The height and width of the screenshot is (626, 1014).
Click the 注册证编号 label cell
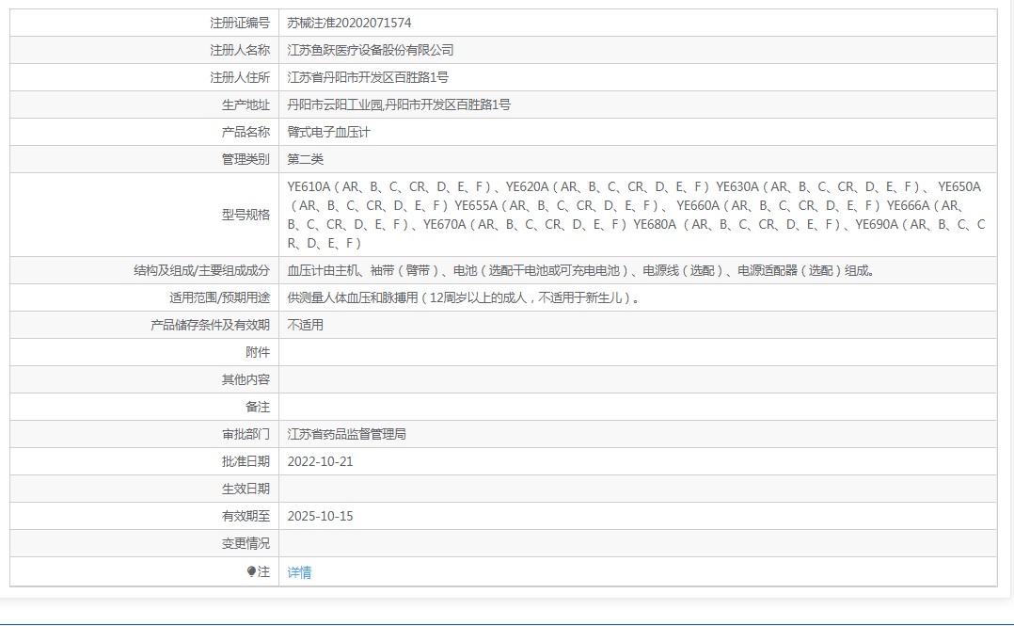[x=240, y=23]
